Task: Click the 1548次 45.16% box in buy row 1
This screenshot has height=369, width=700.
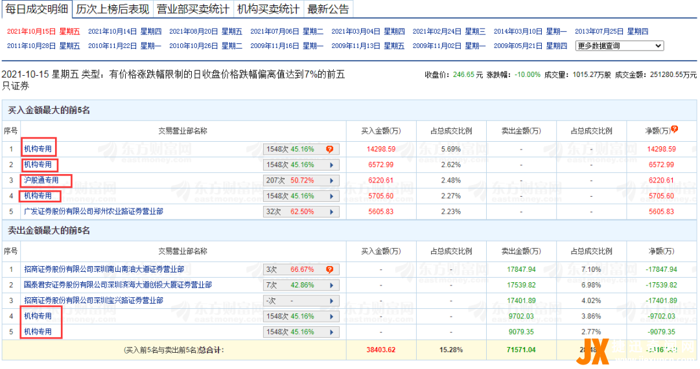Action: (301, 150)
